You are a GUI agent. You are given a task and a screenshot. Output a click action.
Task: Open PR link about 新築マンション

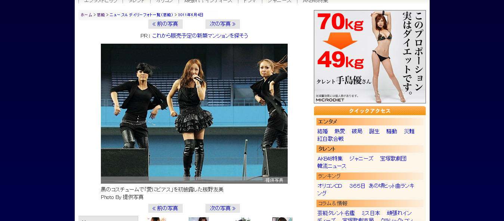pos(200,36)
